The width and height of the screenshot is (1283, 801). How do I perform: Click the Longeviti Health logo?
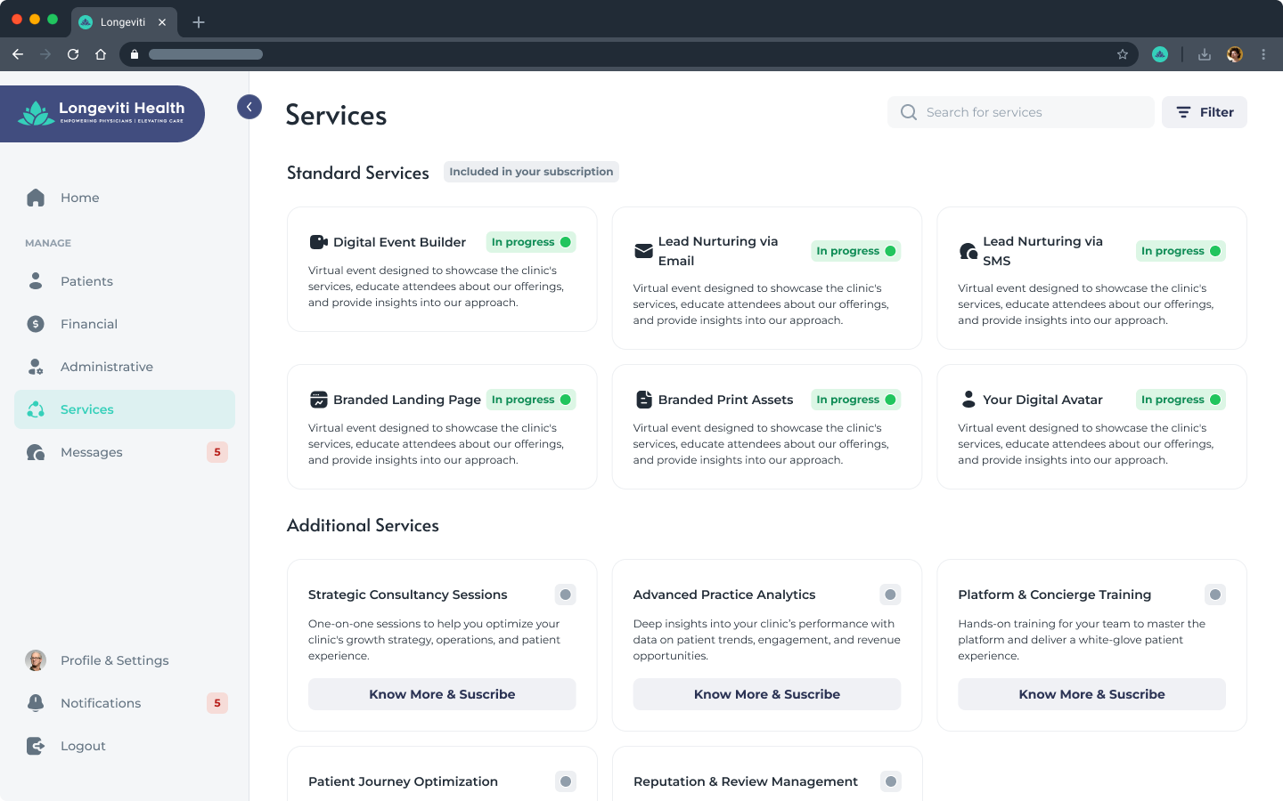(x=102, y=113)
